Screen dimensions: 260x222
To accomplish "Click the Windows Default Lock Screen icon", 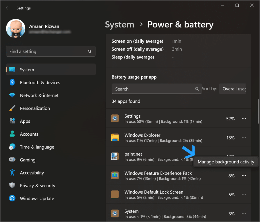I will pyautogui.click(x=115, y=194).
